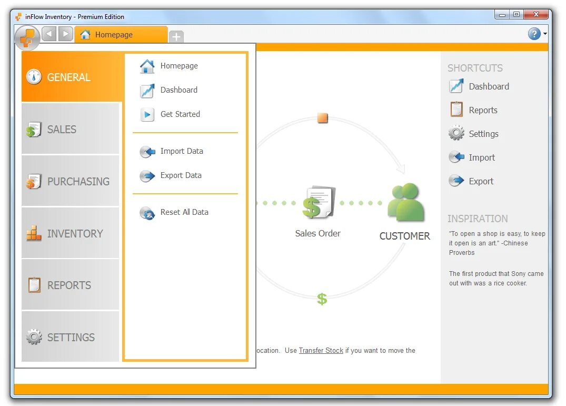Click the Chinese Proverbs quote text
566x406 pixels.
(497, 243)
